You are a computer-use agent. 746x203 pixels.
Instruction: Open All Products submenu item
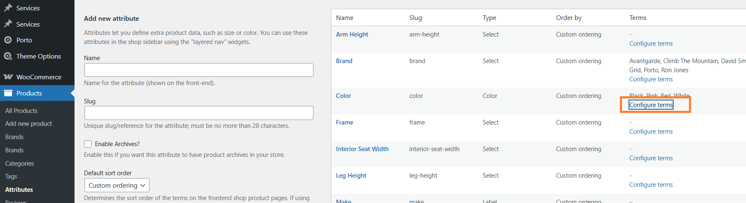tap(21, 111)
